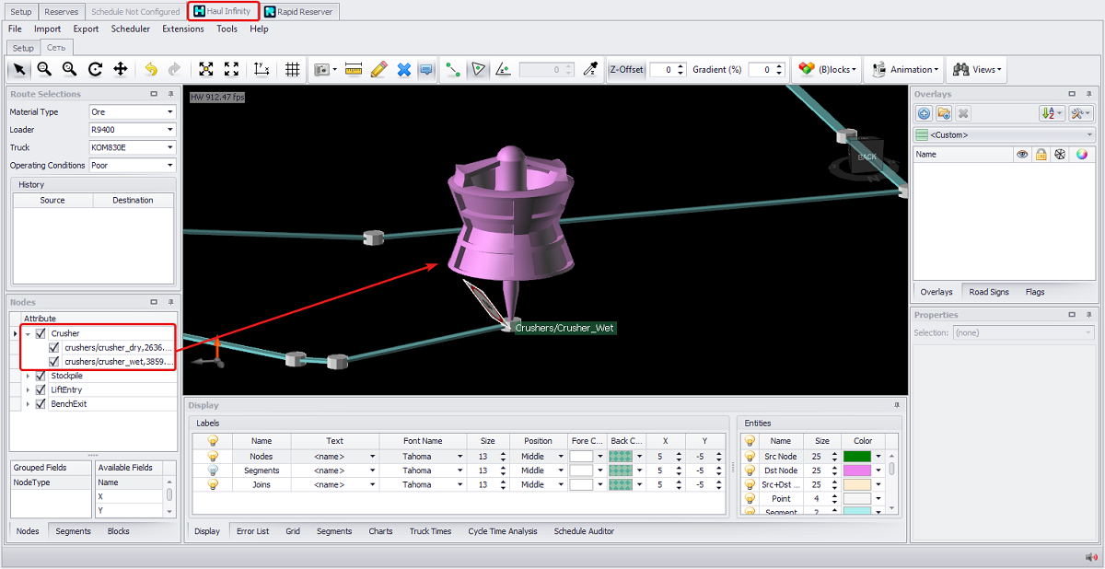Open the Scheduler menu
1105x569 pixels.
131,29
